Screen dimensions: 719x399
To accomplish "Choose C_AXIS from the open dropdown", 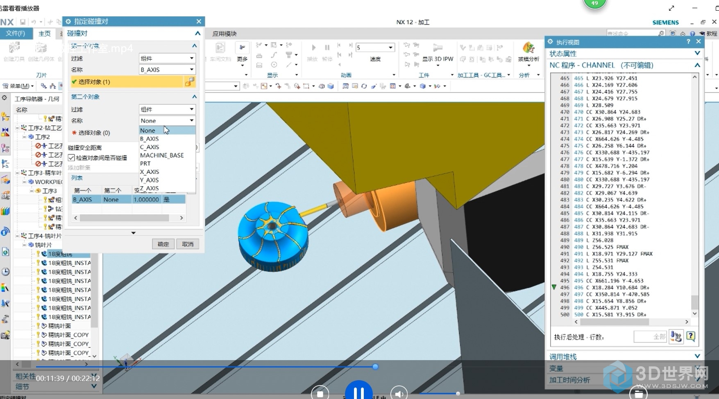I will (167, 147).
